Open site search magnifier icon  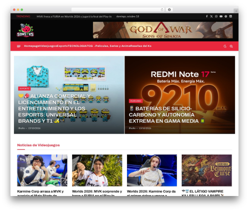tap(231, 46)
